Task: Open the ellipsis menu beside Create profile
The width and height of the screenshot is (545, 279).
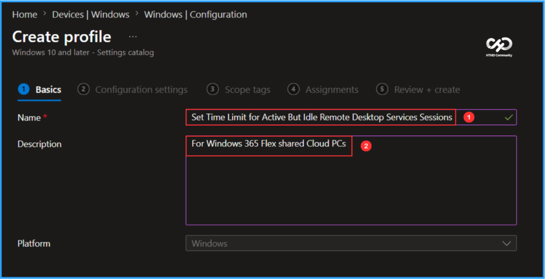Action: [x=133, y=37]
